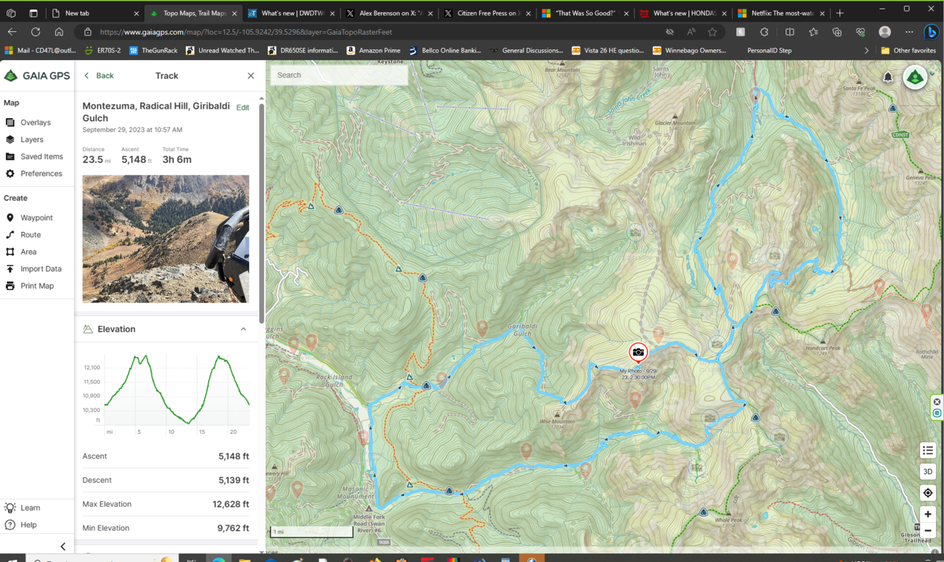Toggle split screen view
The width and height of the screenshot is (944, 562).
(x=789, y=32)
